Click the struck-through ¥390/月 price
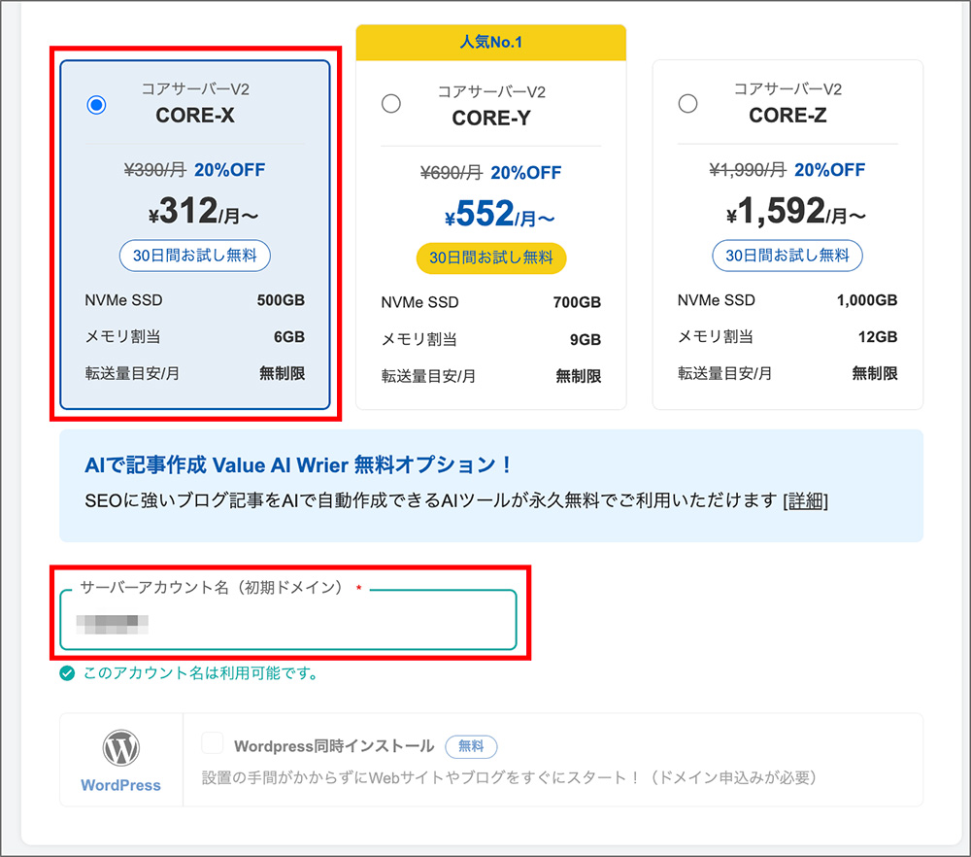971x857 pixels. 154,170
